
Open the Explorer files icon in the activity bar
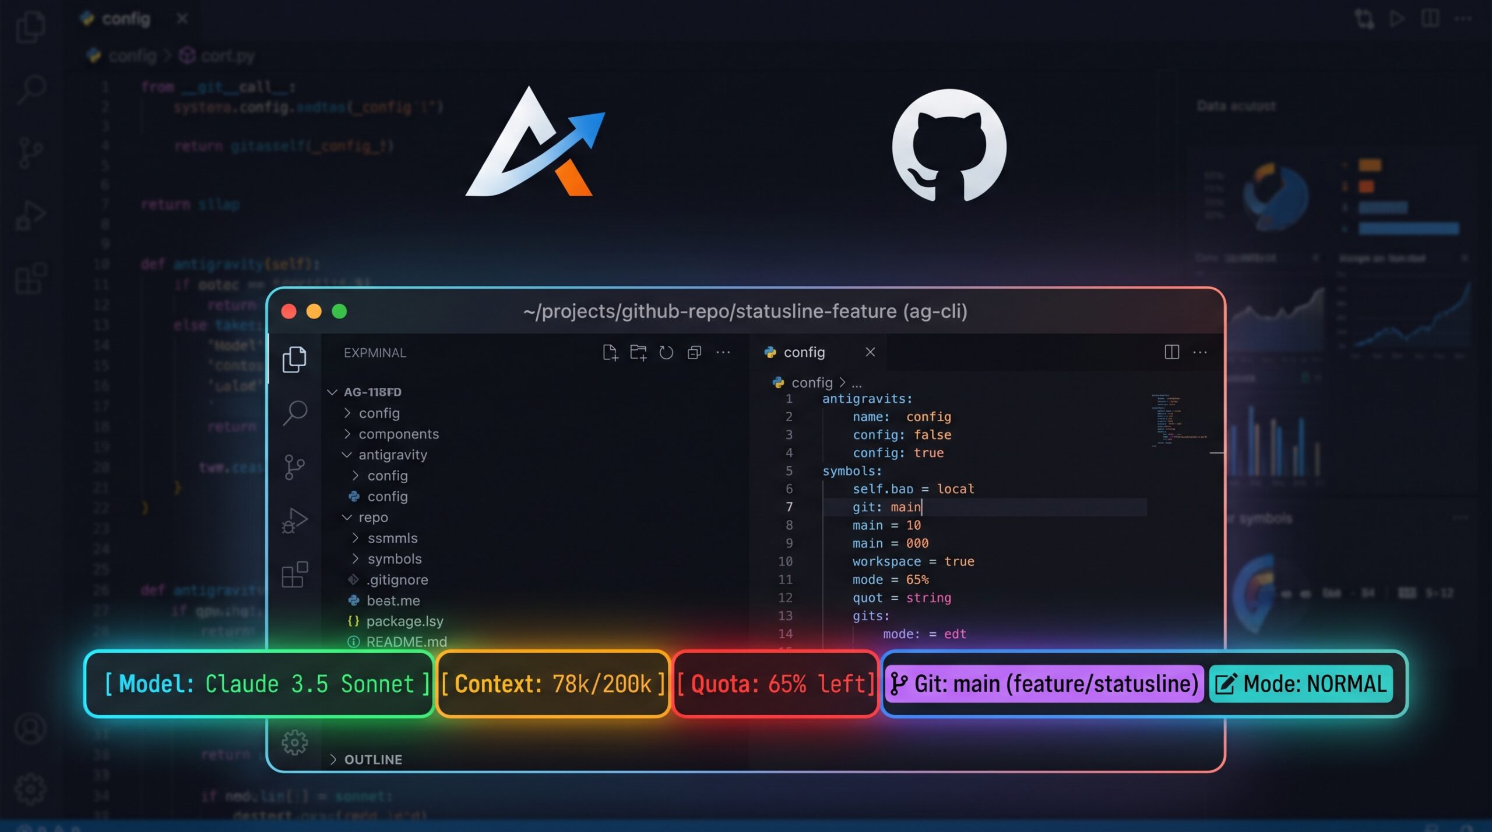pyautogui.click(x=294, y=359)
